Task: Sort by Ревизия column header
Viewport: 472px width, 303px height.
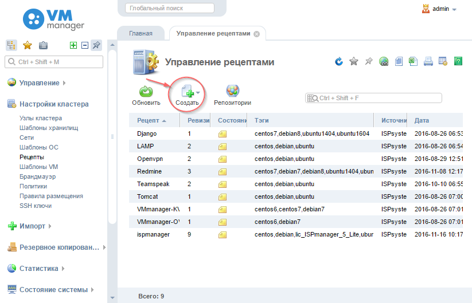Action: (x=195, y=120)
